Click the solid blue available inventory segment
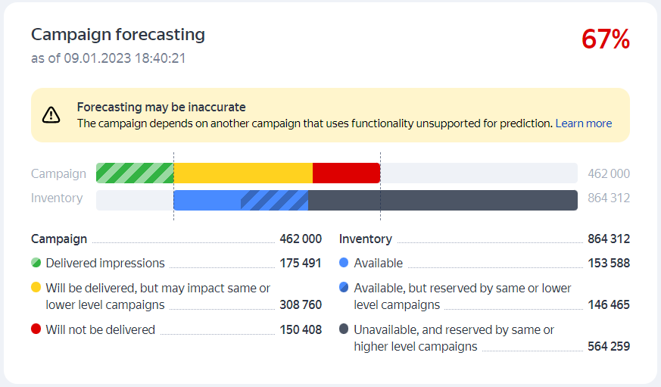 207,200
